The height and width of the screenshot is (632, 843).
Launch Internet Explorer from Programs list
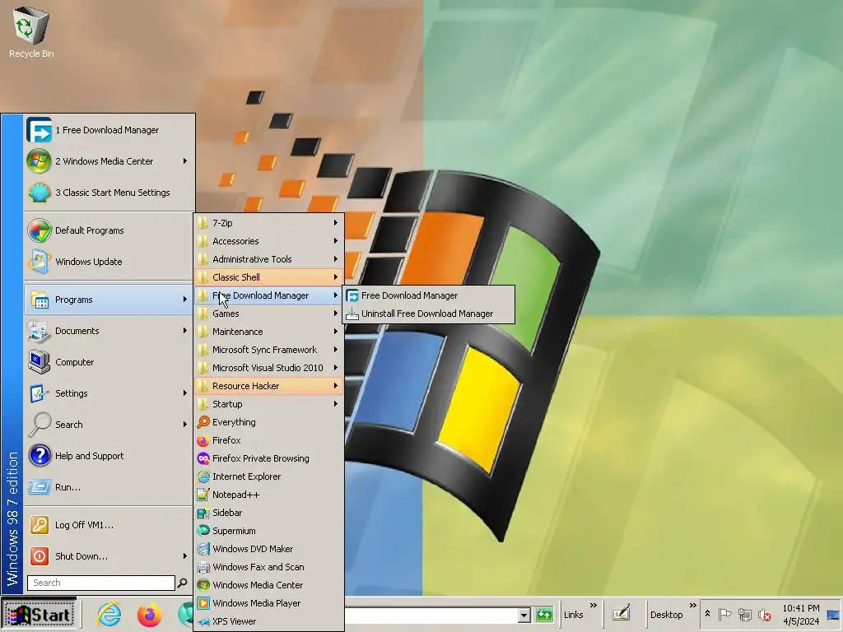[x=269, y=476]
